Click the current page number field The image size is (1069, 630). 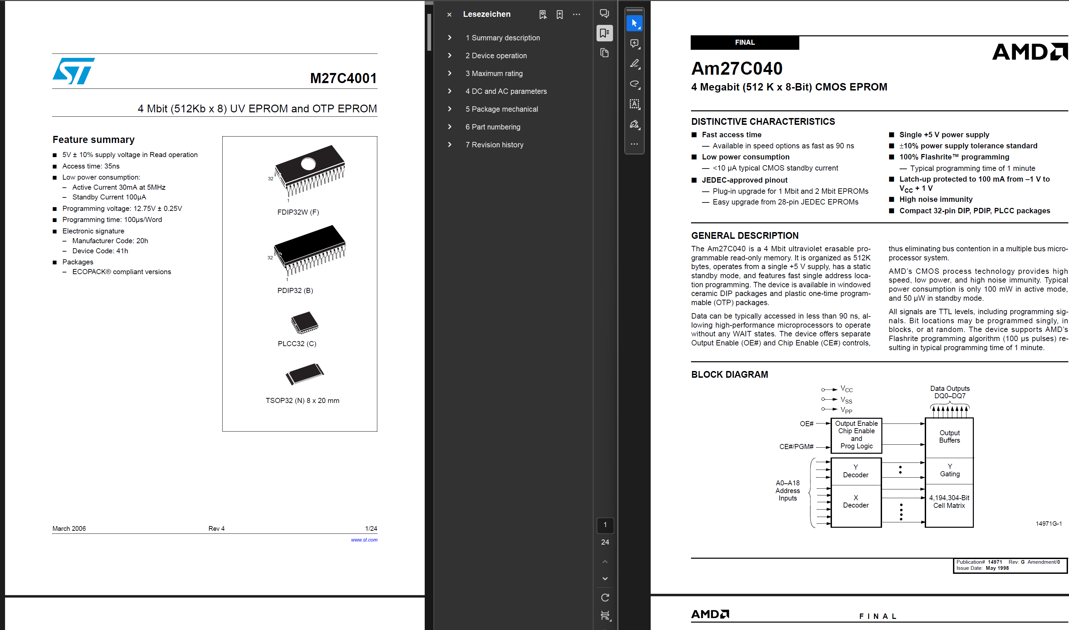(x=605, y=525)
